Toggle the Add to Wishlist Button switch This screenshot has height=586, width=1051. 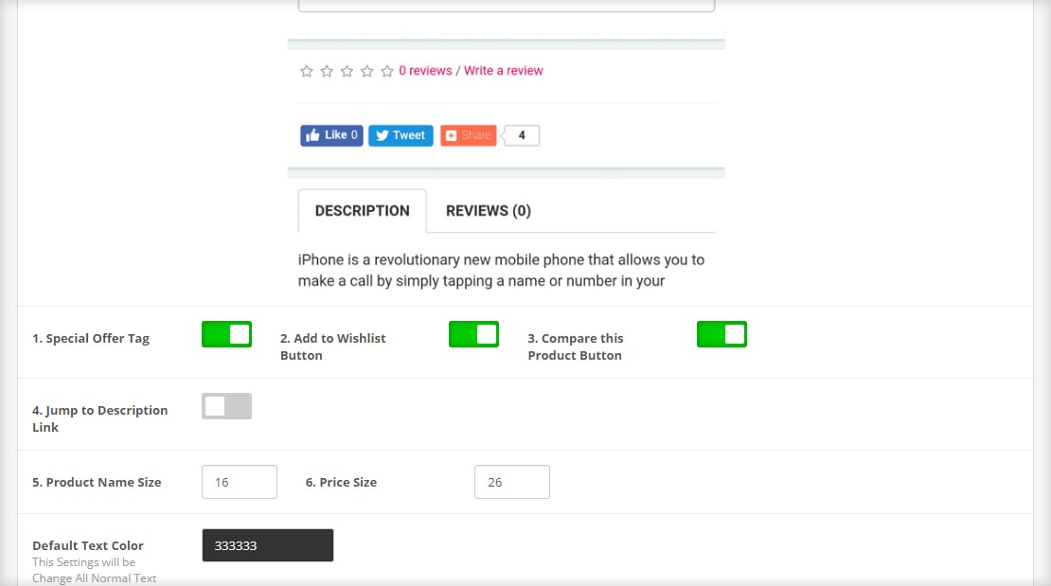point(473,334)
